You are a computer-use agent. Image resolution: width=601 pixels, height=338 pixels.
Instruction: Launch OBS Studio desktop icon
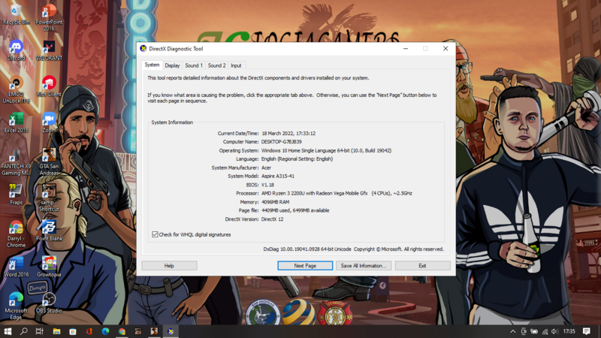tap(49, 303)
